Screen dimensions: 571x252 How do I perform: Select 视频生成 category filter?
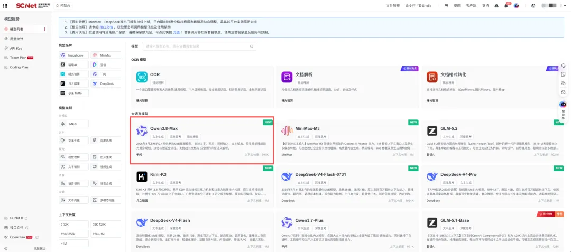106,166
